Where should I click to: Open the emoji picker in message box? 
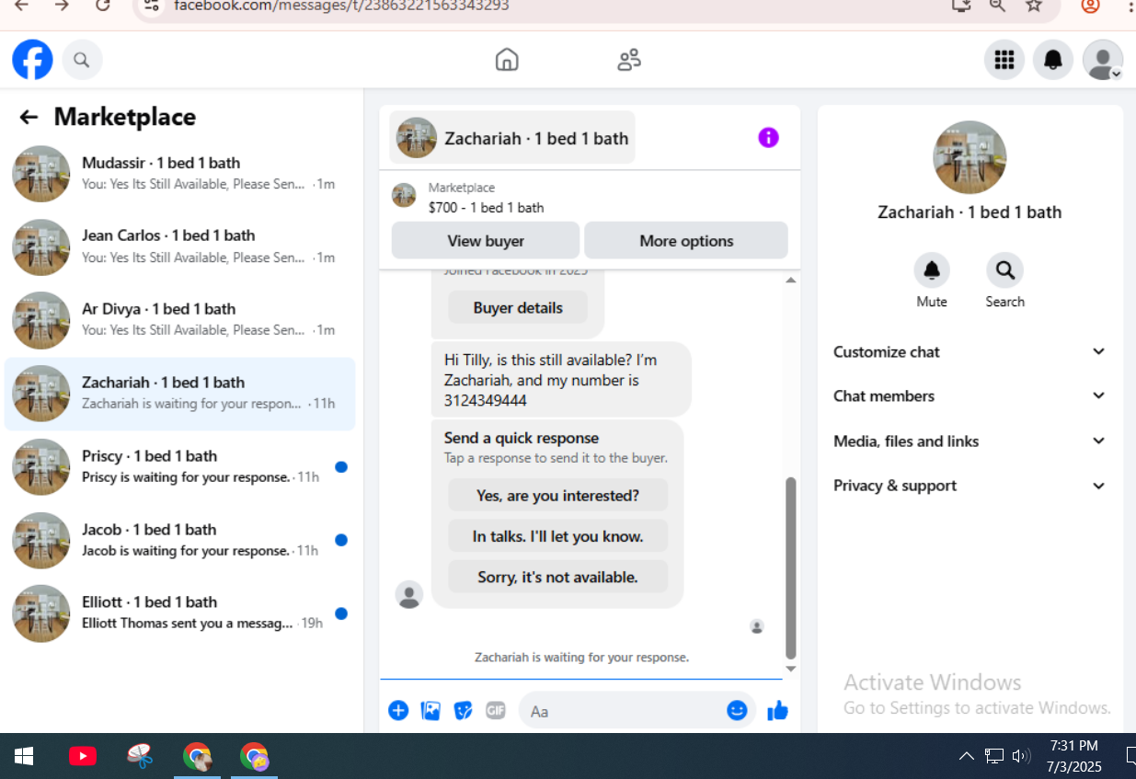pos(737,710)
